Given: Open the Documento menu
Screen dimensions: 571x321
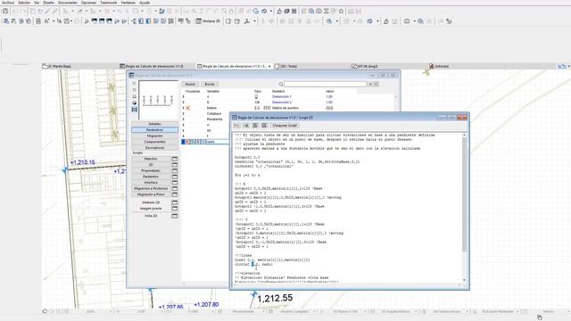Looking at the screenshot, I should coord(68,3).
